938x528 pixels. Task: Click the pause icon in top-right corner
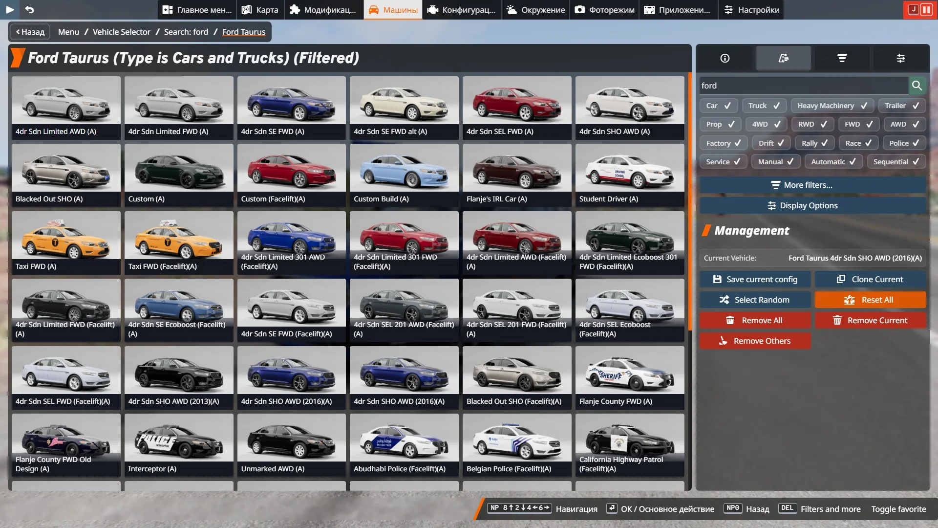[x=926, y=9]
